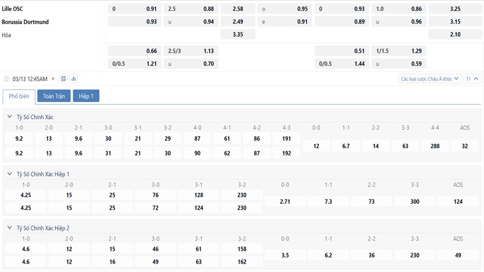Collapse the 'Tỷ Số Chính Xác' section
The image size is (484, 272).
9,116
